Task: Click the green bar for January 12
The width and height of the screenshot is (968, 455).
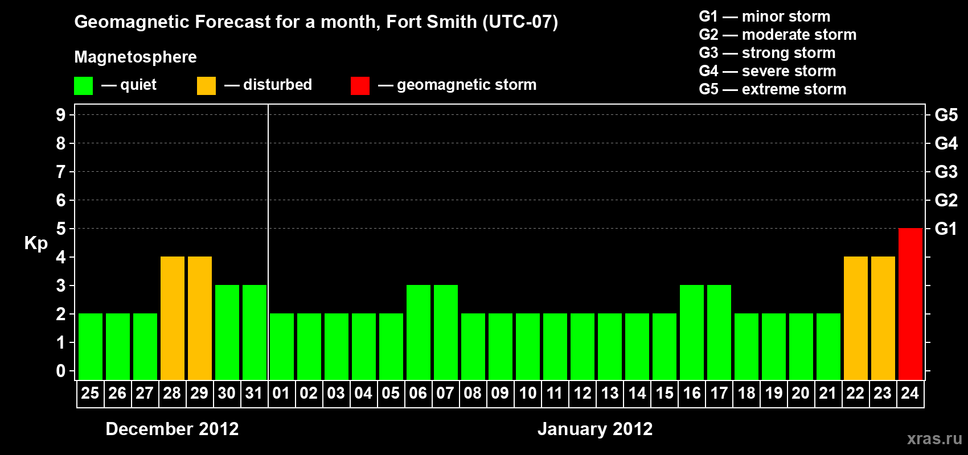Action: 582,346
